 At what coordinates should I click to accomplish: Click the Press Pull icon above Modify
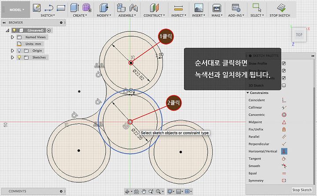(104, 7)
